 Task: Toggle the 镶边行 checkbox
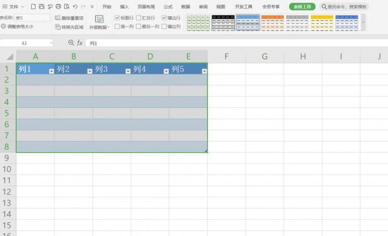pos(164,17)
